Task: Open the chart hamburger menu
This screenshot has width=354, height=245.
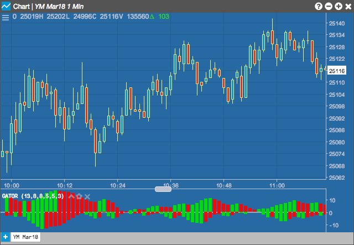Action: 6,17
